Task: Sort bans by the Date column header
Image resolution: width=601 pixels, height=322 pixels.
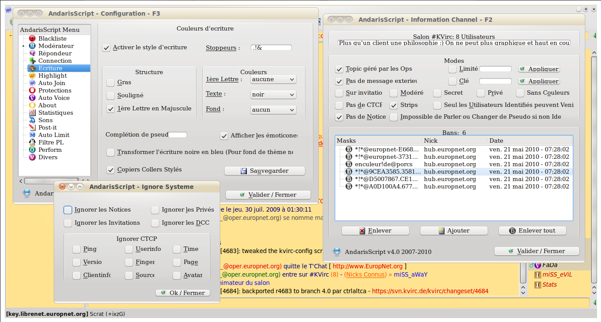Action: (530, 140)
